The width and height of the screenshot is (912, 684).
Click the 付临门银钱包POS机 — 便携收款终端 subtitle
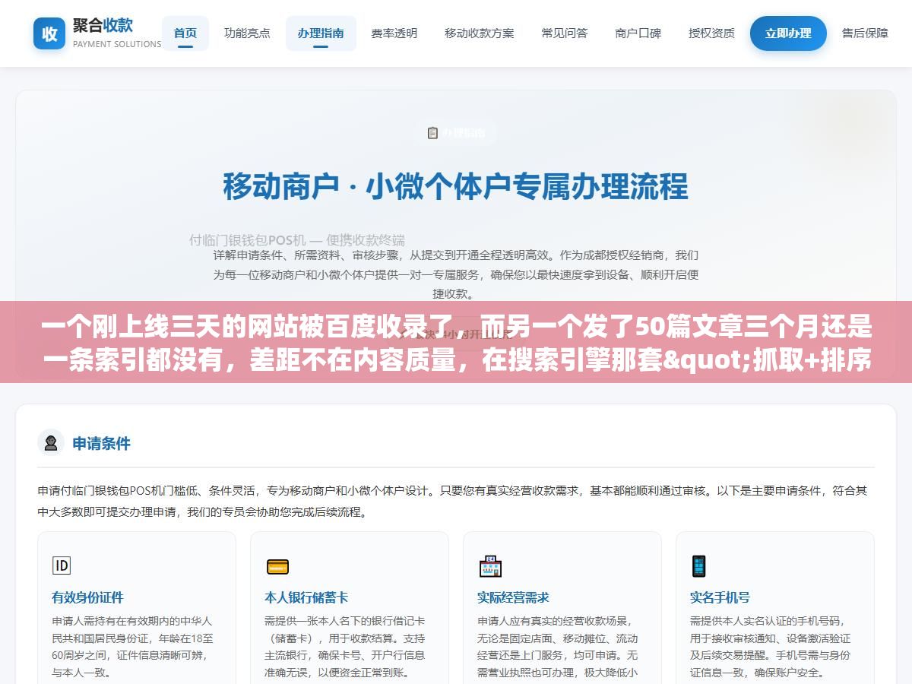pos(297,239)
